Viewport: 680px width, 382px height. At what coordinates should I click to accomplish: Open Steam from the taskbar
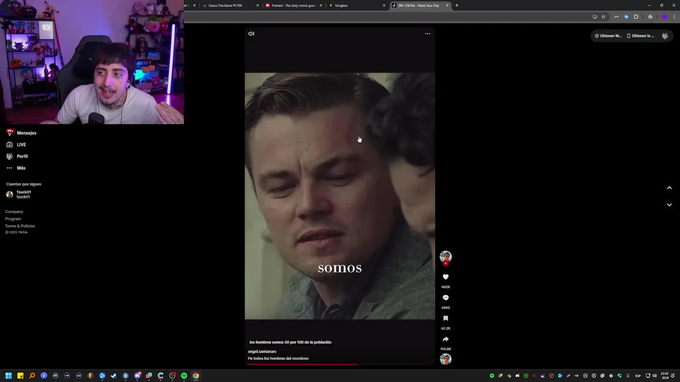[114, 376]
